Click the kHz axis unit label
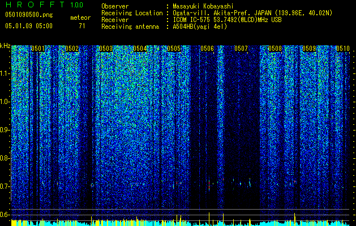Image resolution: width=356 pixels, height=226 pixels. point(5,46)
